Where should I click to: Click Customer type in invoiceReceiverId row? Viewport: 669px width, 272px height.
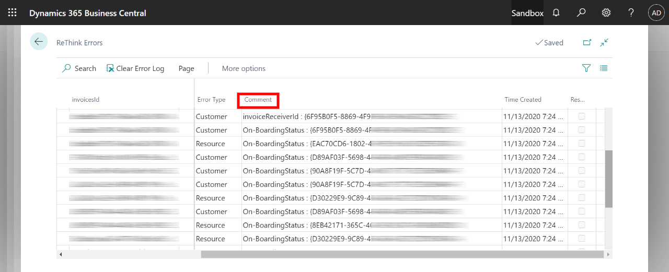[x=212, y=116]
